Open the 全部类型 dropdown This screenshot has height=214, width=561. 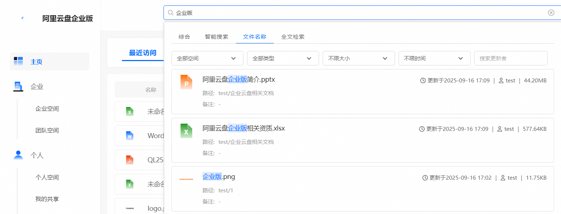tap(283, 58)
